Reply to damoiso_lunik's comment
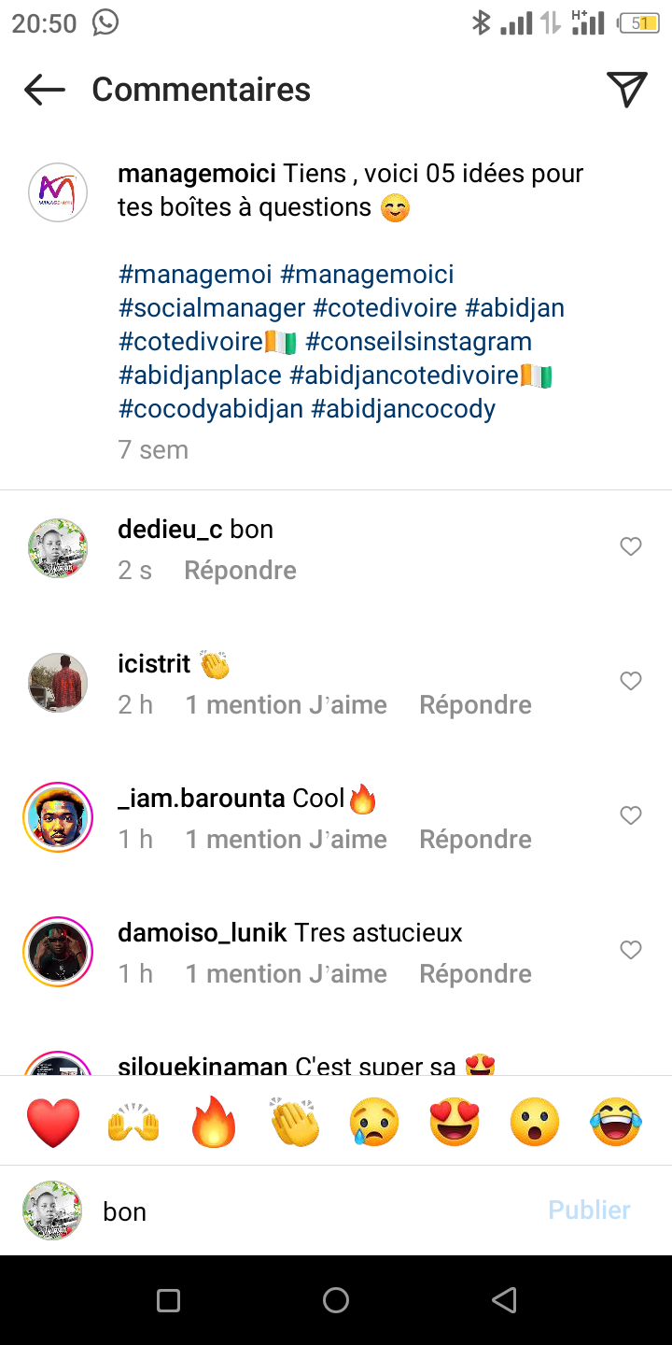Viewport: 672px width, 1345px height. pyautogui.click(x=475, y=974)
